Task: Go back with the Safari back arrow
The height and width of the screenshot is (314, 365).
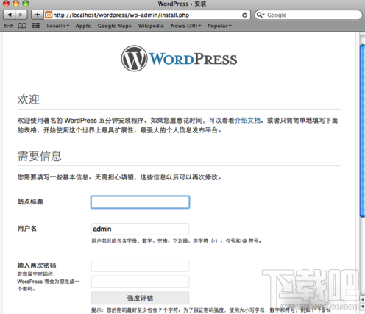Action: coord(9,15)
